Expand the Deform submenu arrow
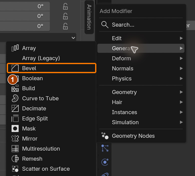195x176 pixels. tap(181, 58)
